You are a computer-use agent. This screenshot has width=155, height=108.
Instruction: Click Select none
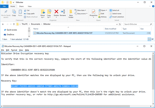[x=115, y=14]
